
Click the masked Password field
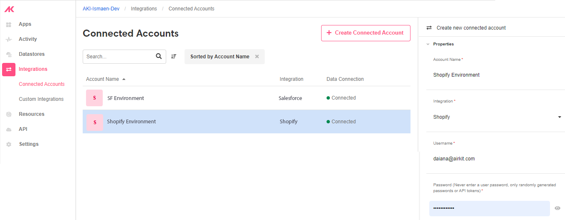tap(489, 208)
